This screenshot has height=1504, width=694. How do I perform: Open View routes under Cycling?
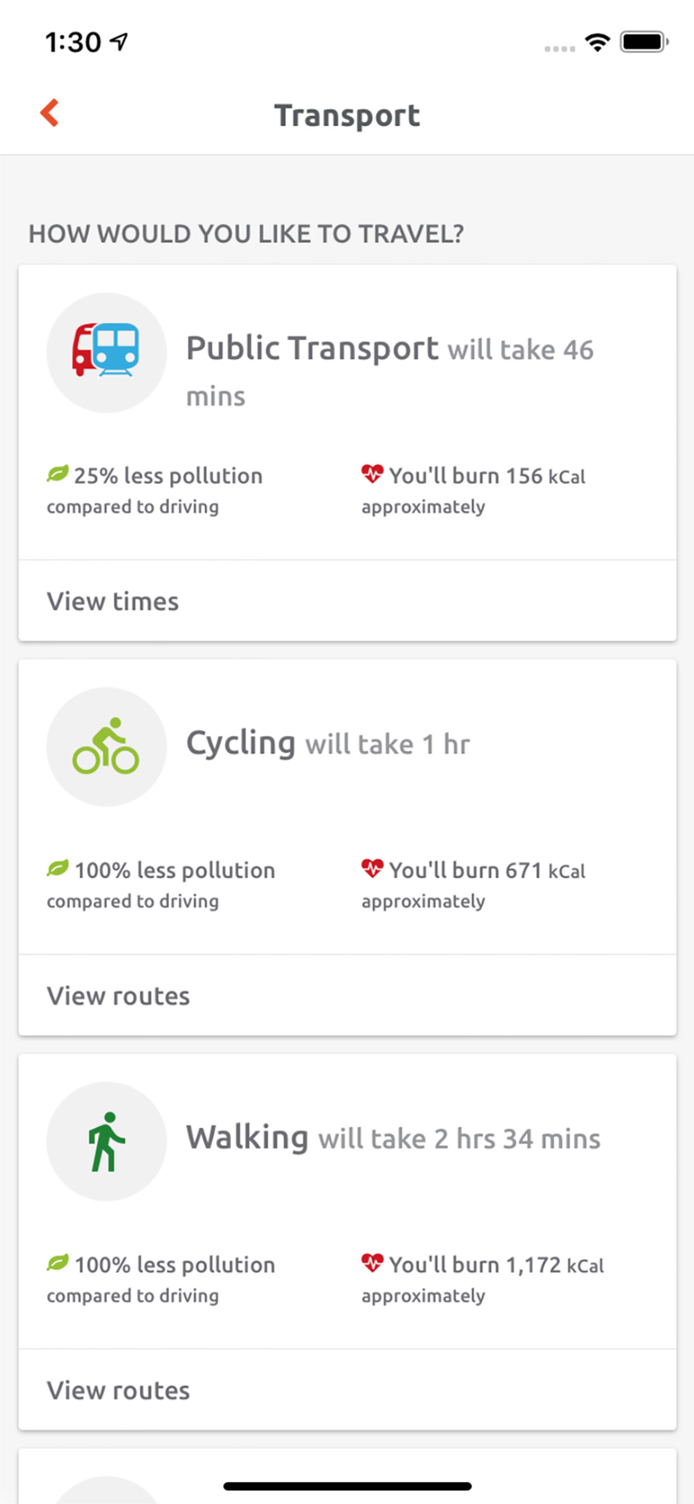pos(348,995)
